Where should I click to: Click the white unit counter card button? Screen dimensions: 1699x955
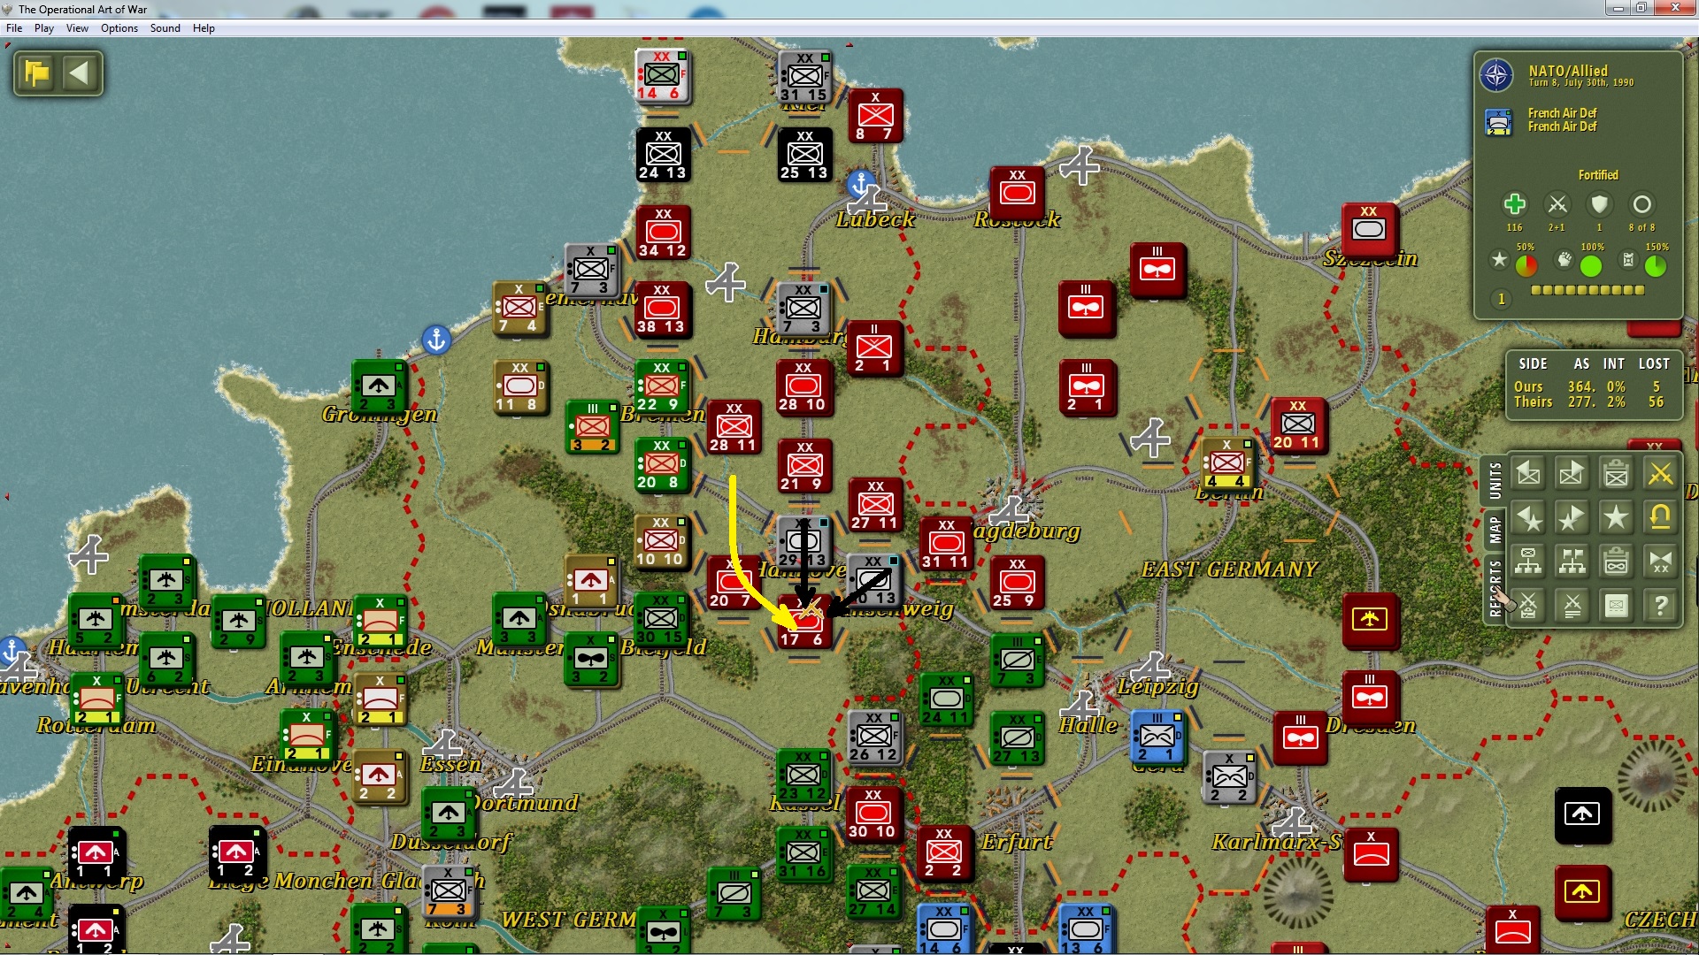[1617, 606]
